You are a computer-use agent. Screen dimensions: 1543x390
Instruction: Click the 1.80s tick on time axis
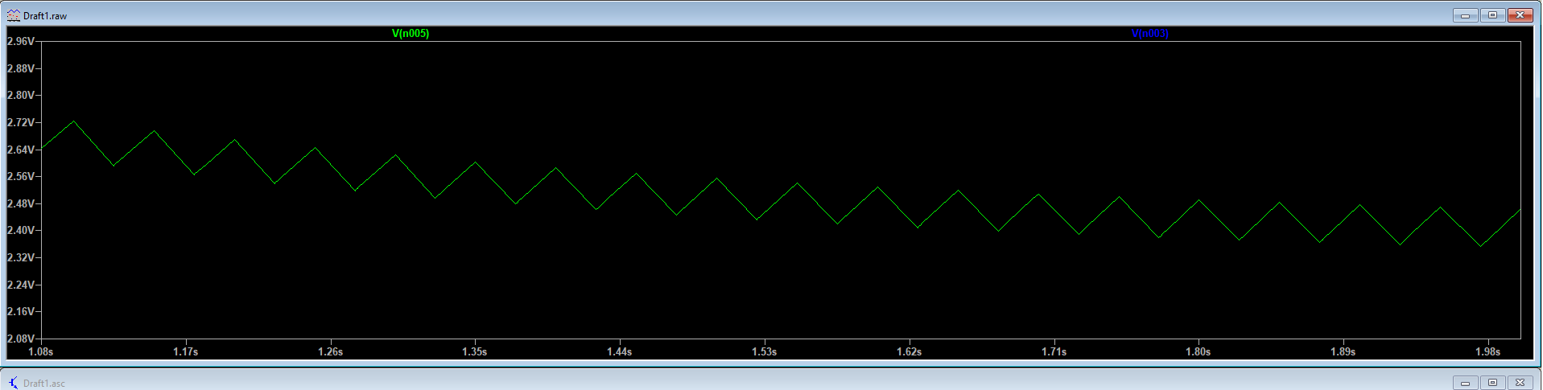(x=1199, y=351)
